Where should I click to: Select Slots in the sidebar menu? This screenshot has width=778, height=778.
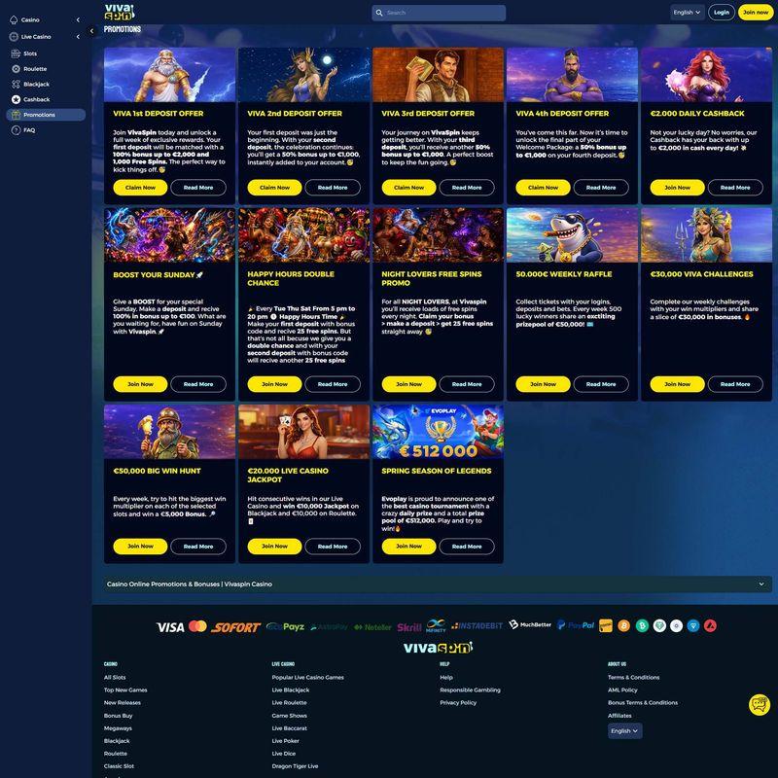coord(30,53)
